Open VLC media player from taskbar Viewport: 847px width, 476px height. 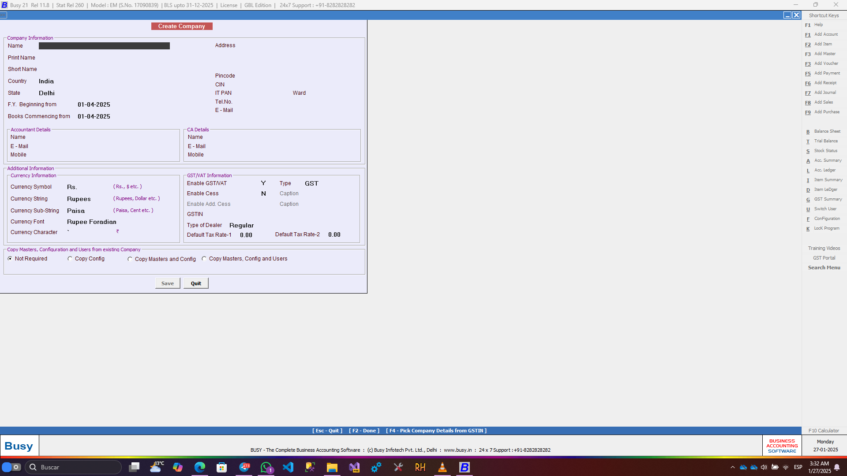tap(442, 467)
